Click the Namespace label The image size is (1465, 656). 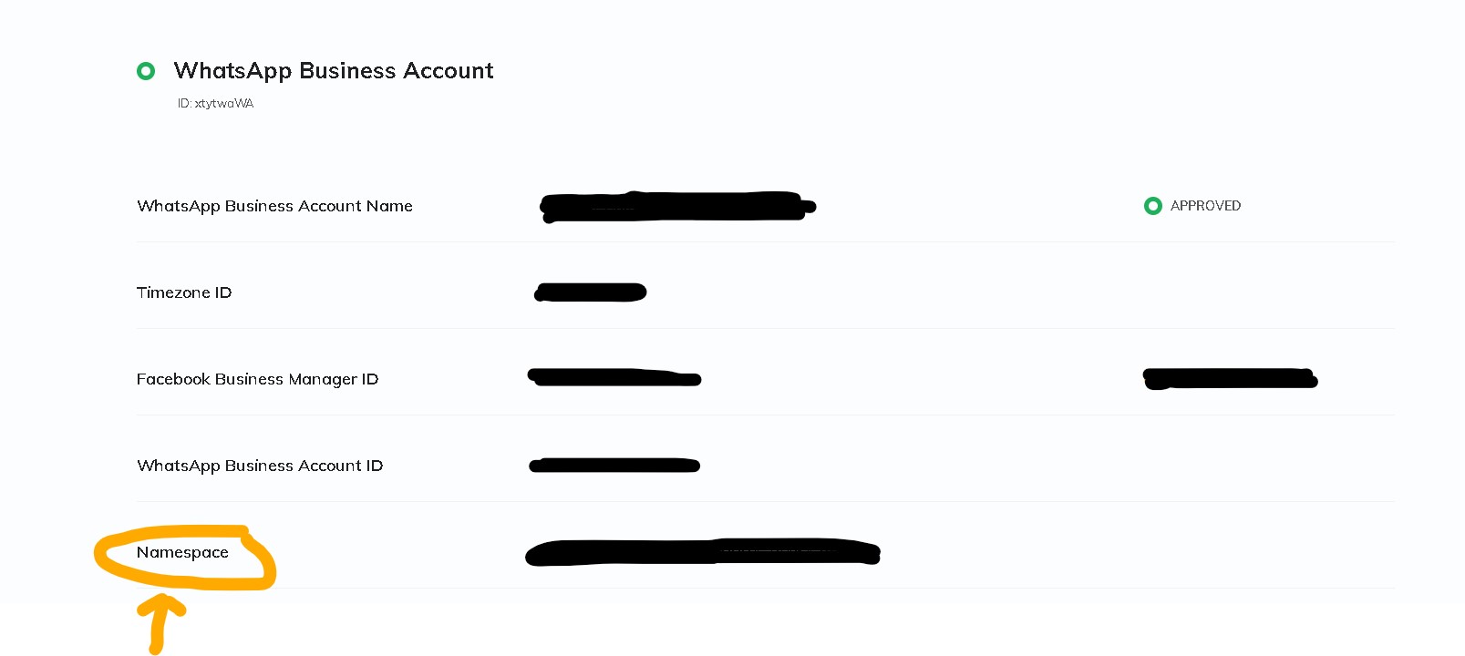[x=182, y=552]
